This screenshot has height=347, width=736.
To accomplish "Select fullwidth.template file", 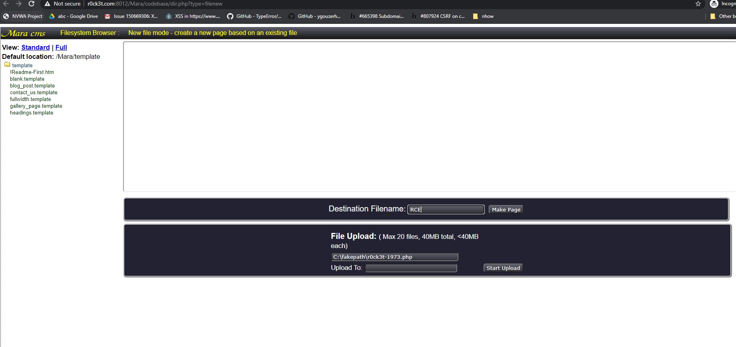I will (x=30, y=99).
